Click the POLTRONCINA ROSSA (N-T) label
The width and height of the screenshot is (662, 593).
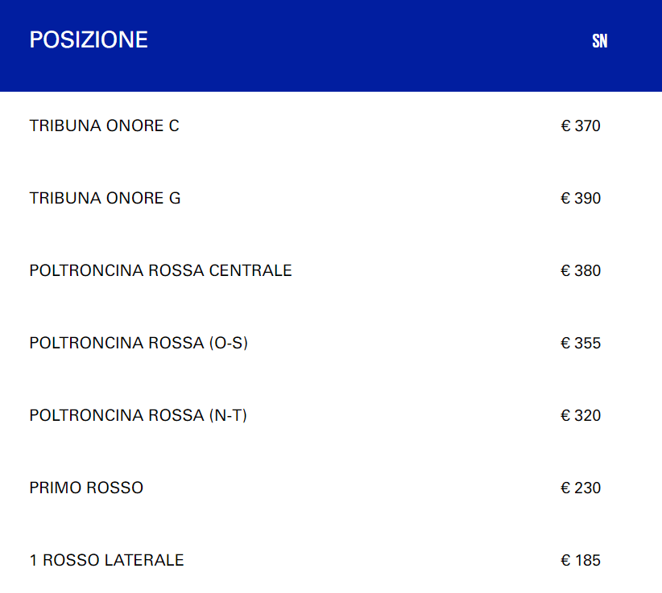138,416
